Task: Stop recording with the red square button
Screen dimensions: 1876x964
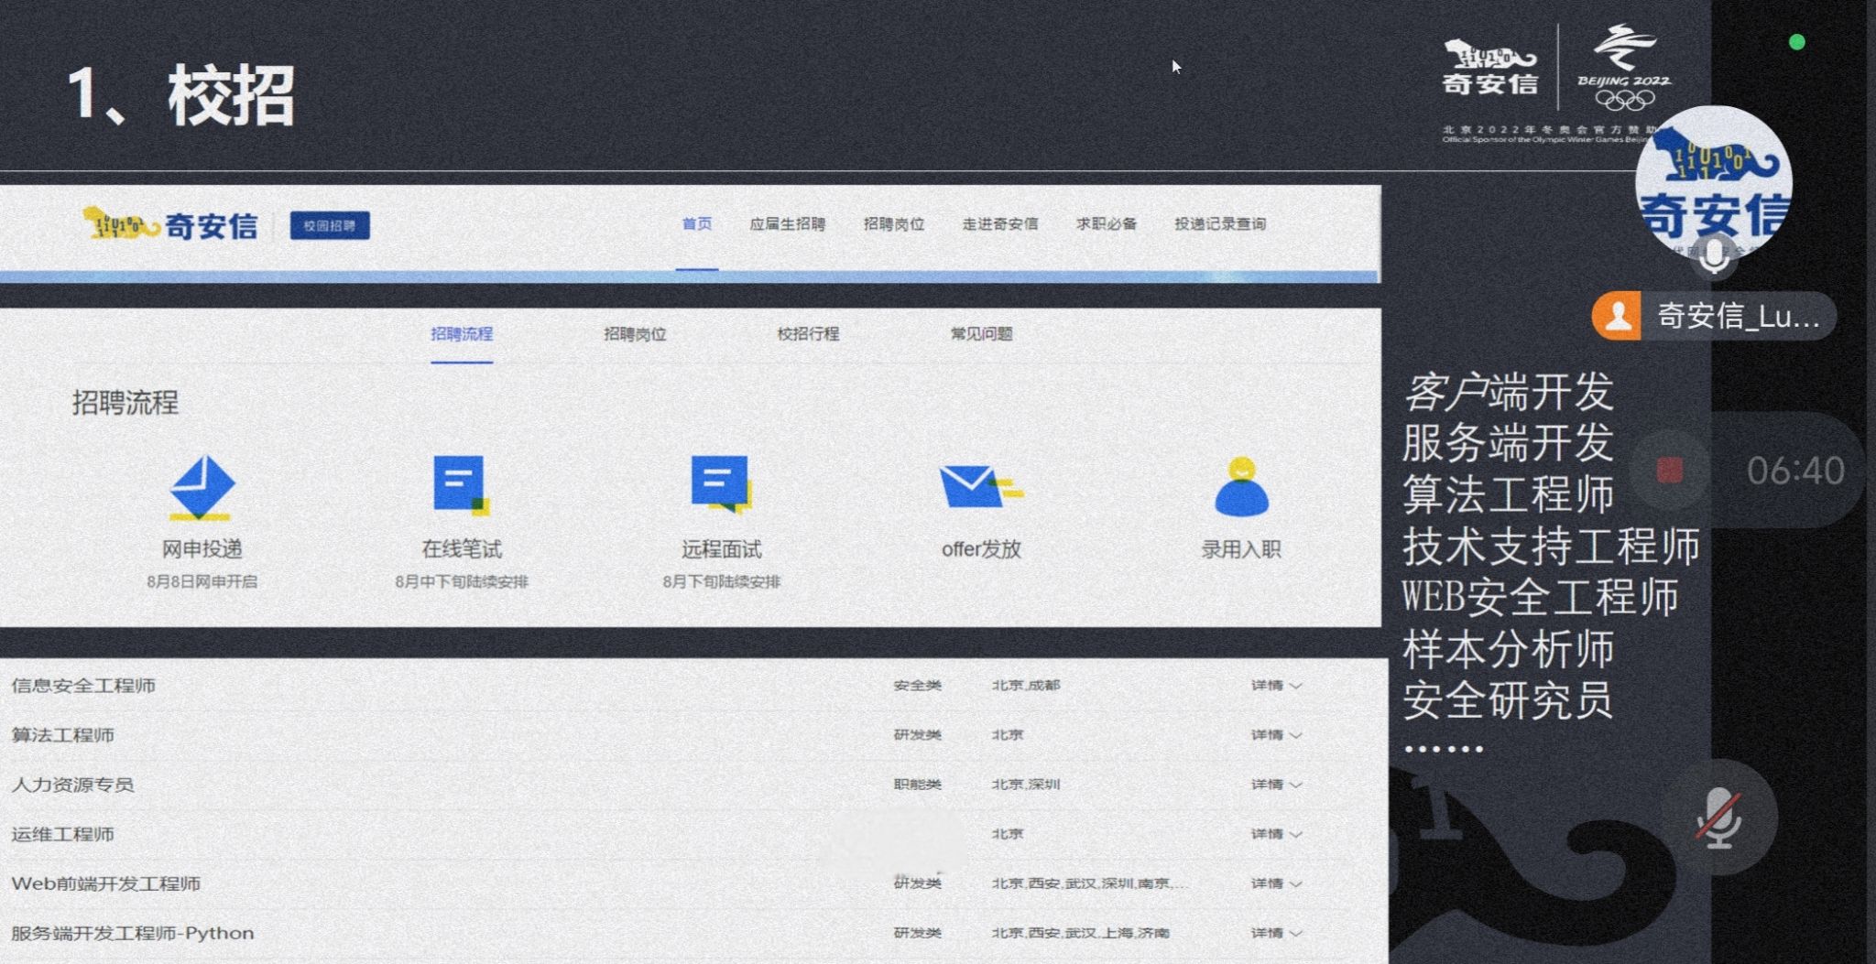Action: [x=1670, y=471]
